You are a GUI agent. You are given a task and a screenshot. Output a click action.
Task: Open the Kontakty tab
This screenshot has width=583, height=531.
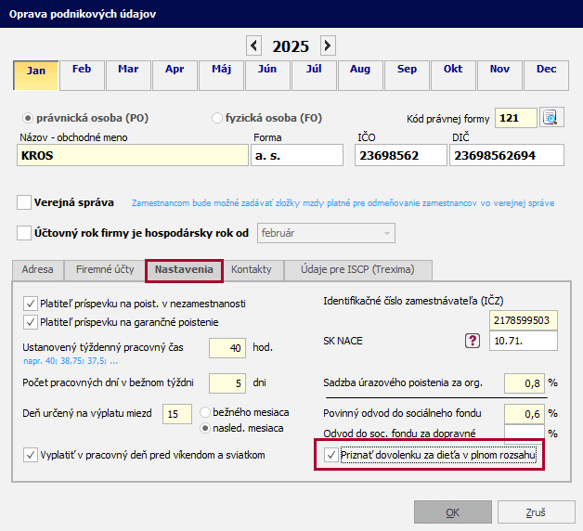coord(253,270)
